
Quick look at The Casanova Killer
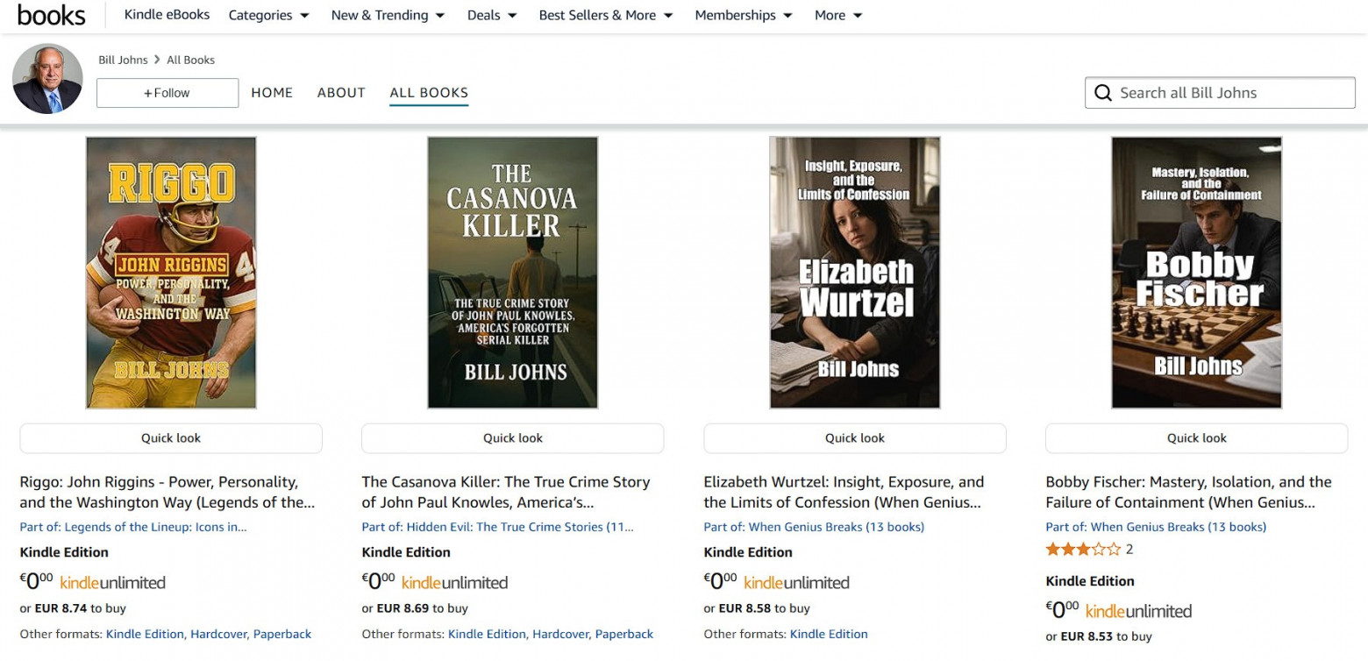(x=513, y=438)
